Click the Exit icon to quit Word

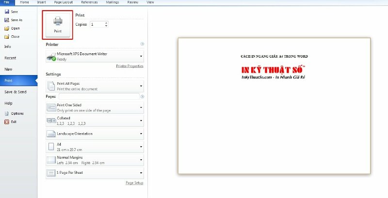coord(7,122)
